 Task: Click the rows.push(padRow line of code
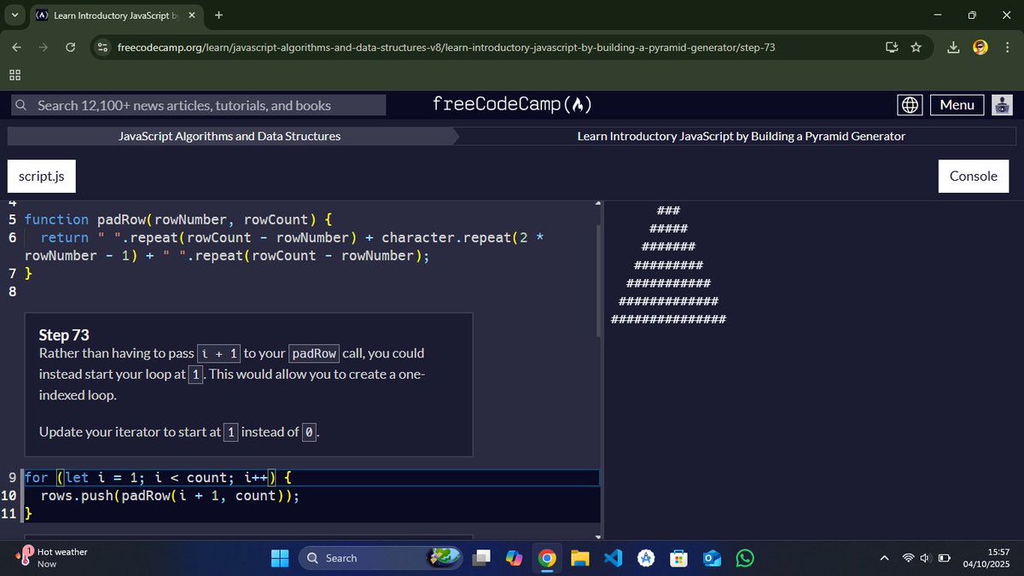coord(170,496)
